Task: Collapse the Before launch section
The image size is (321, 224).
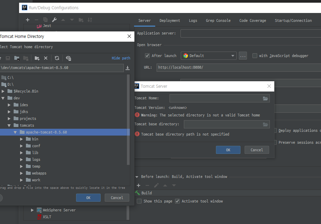Action: pos(137,177)
